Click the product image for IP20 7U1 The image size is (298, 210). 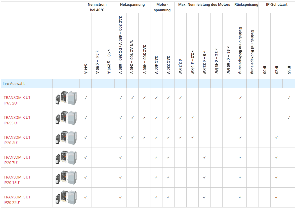[66, 158]
